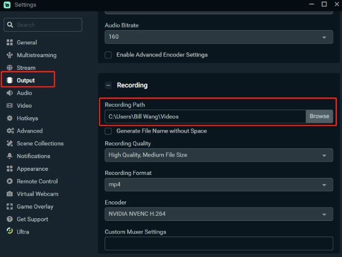Click the Streamlabs logo in title bar

[7, 5]
